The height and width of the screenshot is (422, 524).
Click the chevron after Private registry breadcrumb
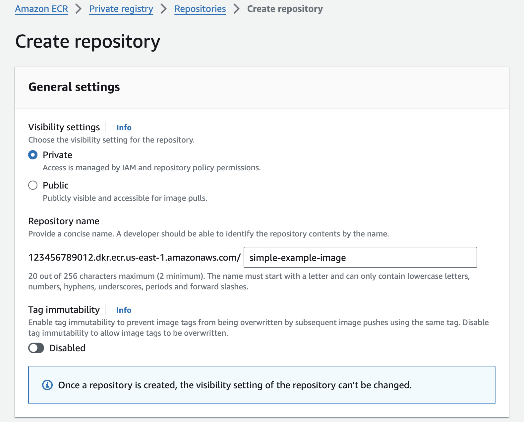coord(164,9)
